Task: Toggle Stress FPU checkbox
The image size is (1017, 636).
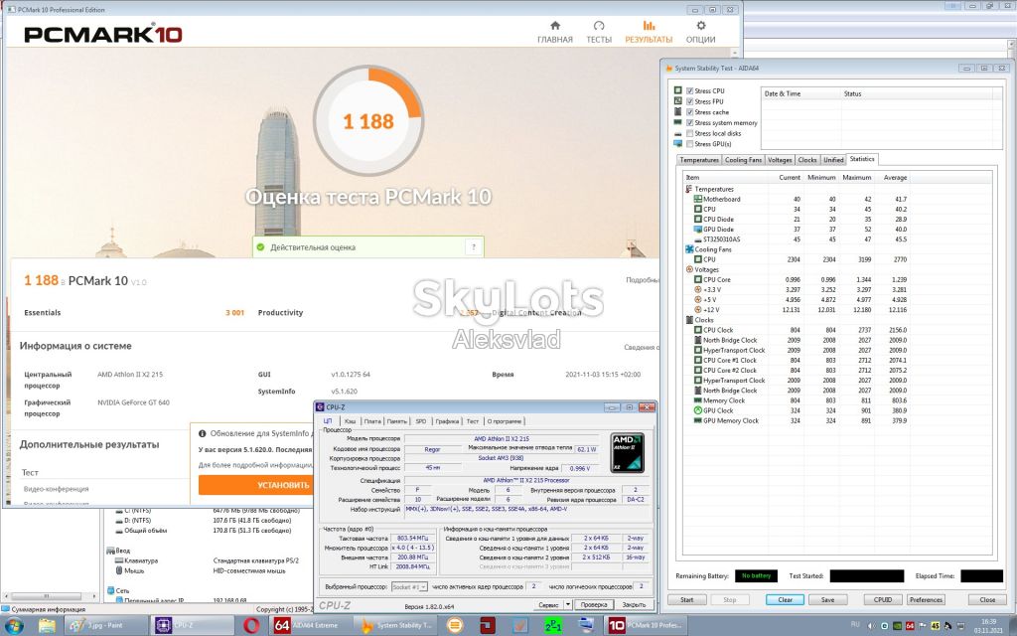Action: (689, 101)
